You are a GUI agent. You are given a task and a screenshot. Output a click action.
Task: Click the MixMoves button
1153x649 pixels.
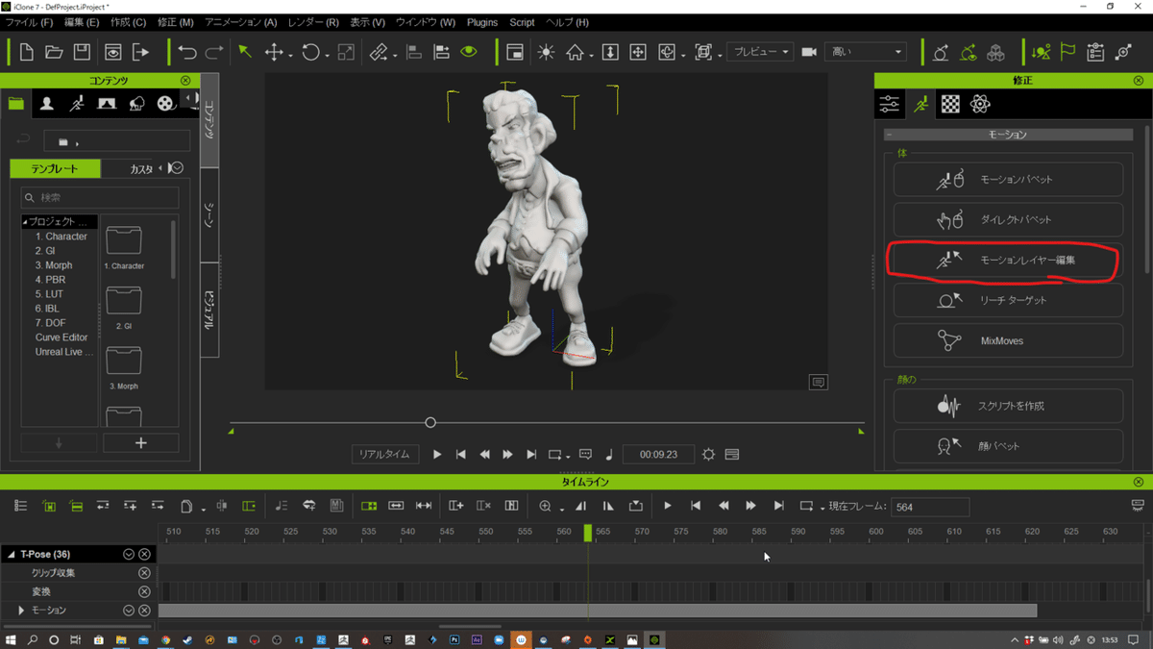click(1007, 340)
